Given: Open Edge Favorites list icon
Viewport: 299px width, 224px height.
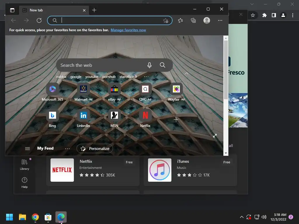Looking at the screenshot, I should click(x=180, y=20).
